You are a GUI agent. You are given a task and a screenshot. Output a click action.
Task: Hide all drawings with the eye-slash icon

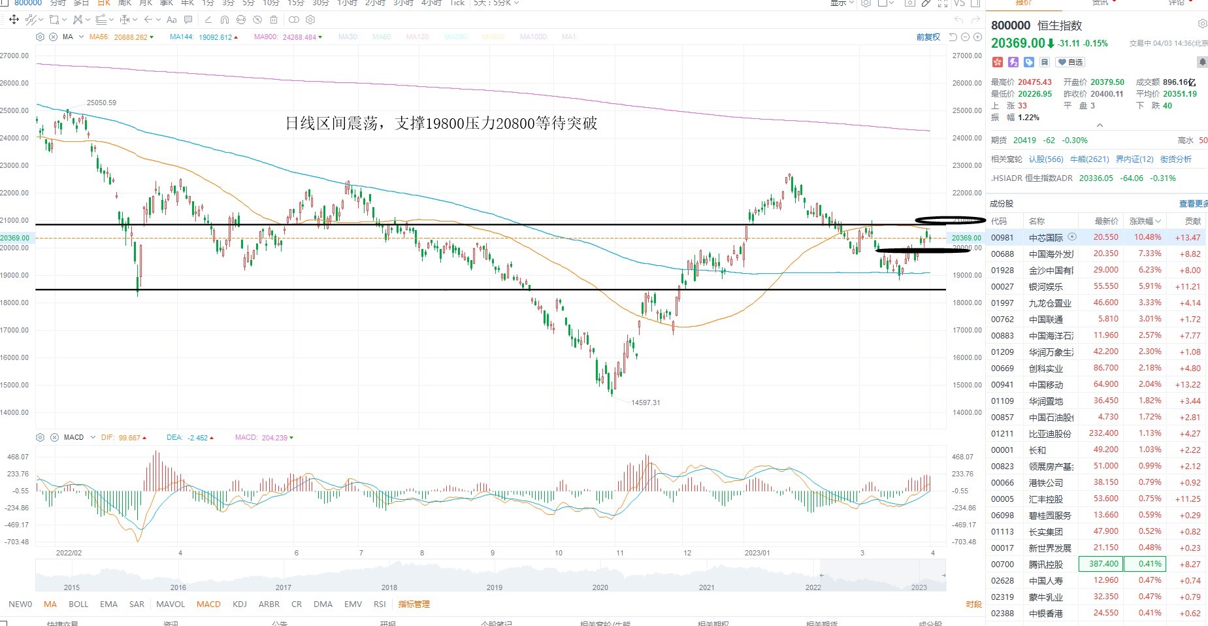pos(257,20)
